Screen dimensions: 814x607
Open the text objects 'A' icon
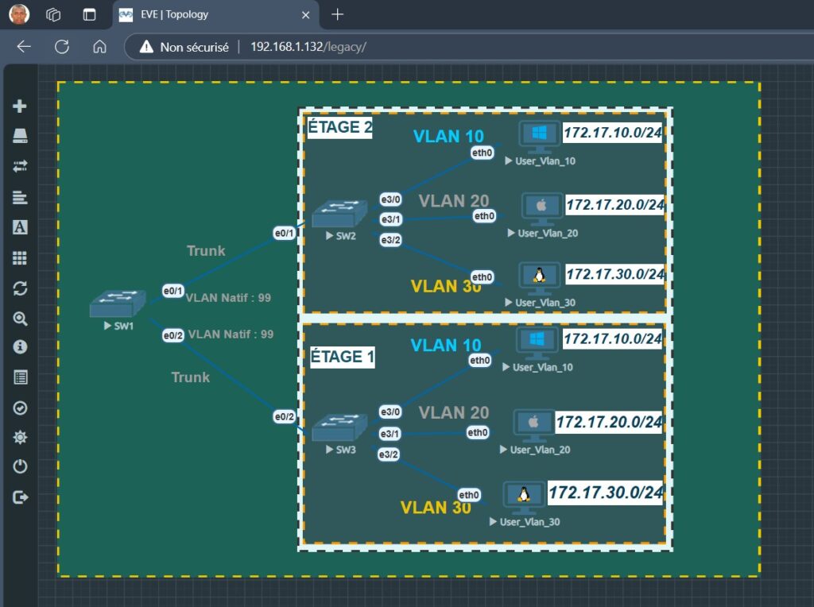pos(20,227)
